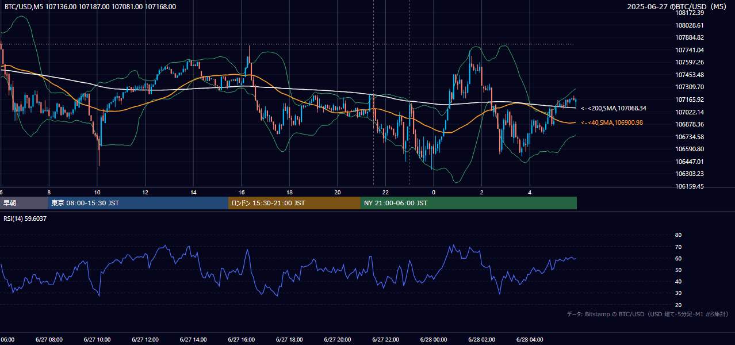Click price level 107597.26 on the axis
Viewport: 735px width, 345px height.
[x=690, y=62]
